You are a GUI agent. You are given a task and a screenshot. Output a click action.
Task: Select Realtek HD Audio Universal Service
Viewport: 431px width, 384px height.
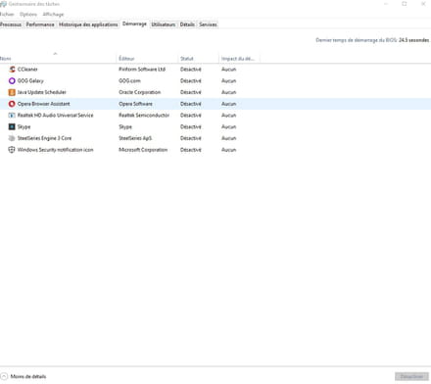pos(55,116)
